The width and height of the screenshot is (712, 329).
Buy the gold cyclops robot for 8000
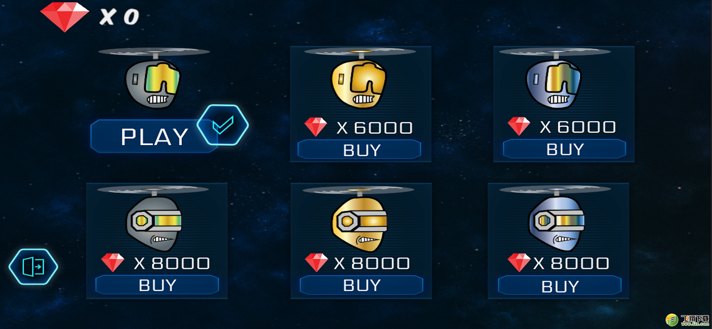(x=361, y=285)
